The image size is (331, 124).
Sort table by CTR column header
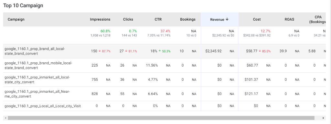tap(158, 19)
